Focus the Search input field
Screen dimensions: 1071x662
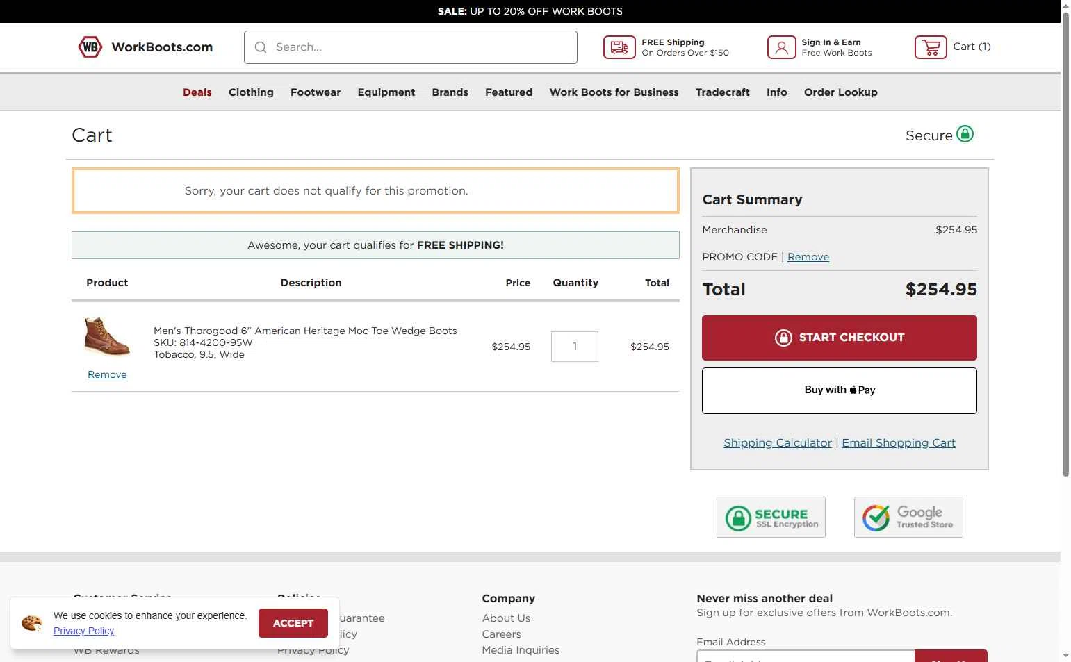(x=411, y=47)
